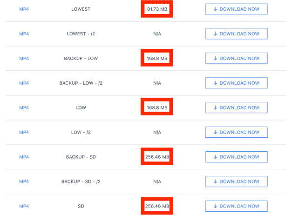Open MP4 link in LOWEST row

pos(24,9)
